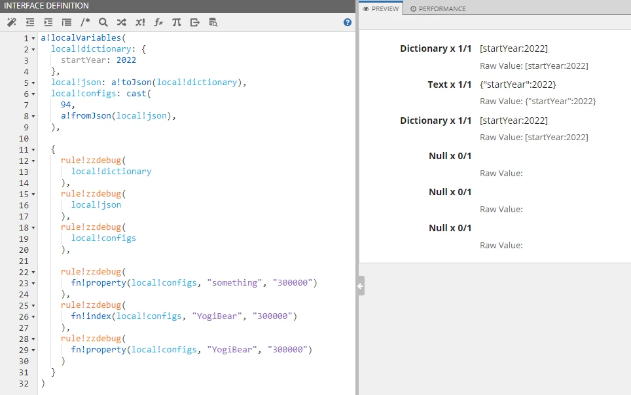The width and height of the screenshot is (631, 395).
Task: Click local!json on line 16
Action: [96, 205]
